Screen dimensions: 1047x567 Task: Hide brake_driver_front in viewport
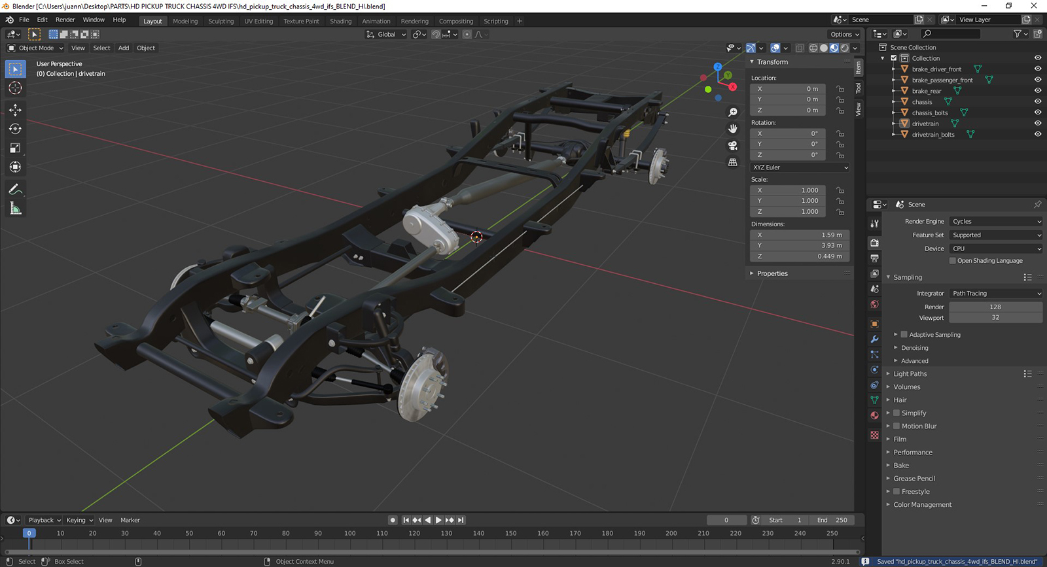point(1038,69)
